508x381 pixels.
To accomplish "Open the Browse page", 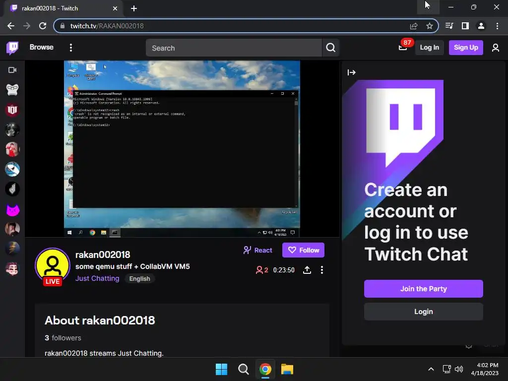I will coord(42,47).
